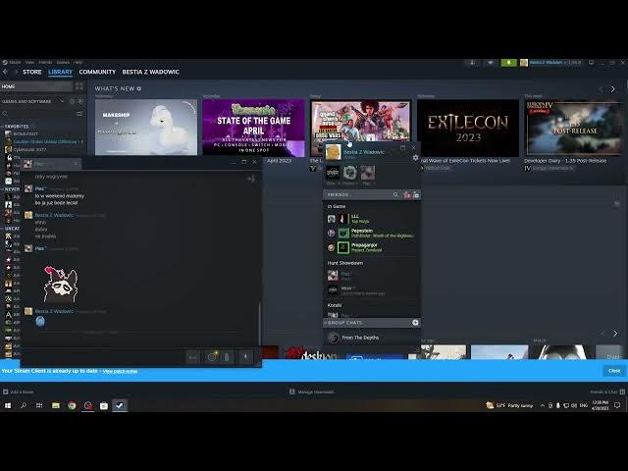Image resolution: width=628 pixels, height=471 pixels.
Task: Click the add a friend icon
Action: click(416, 195)
